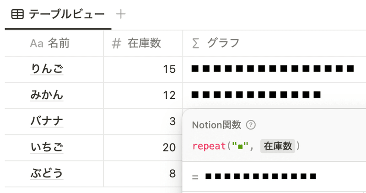Open the グラフ column header menu

click(x=274, y=43)
